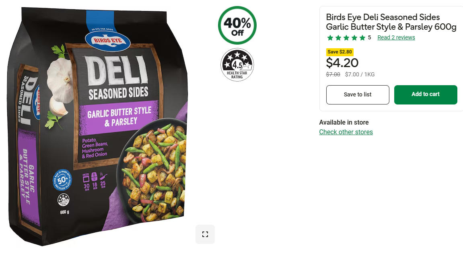Click the Birds Eye logo on package
463x260 pixels.
tap(107, 41)
